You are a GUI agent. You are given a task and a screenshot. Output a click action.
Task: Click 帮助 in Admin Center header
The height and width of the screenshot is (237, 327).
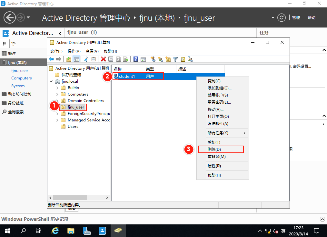pos(311,18)
